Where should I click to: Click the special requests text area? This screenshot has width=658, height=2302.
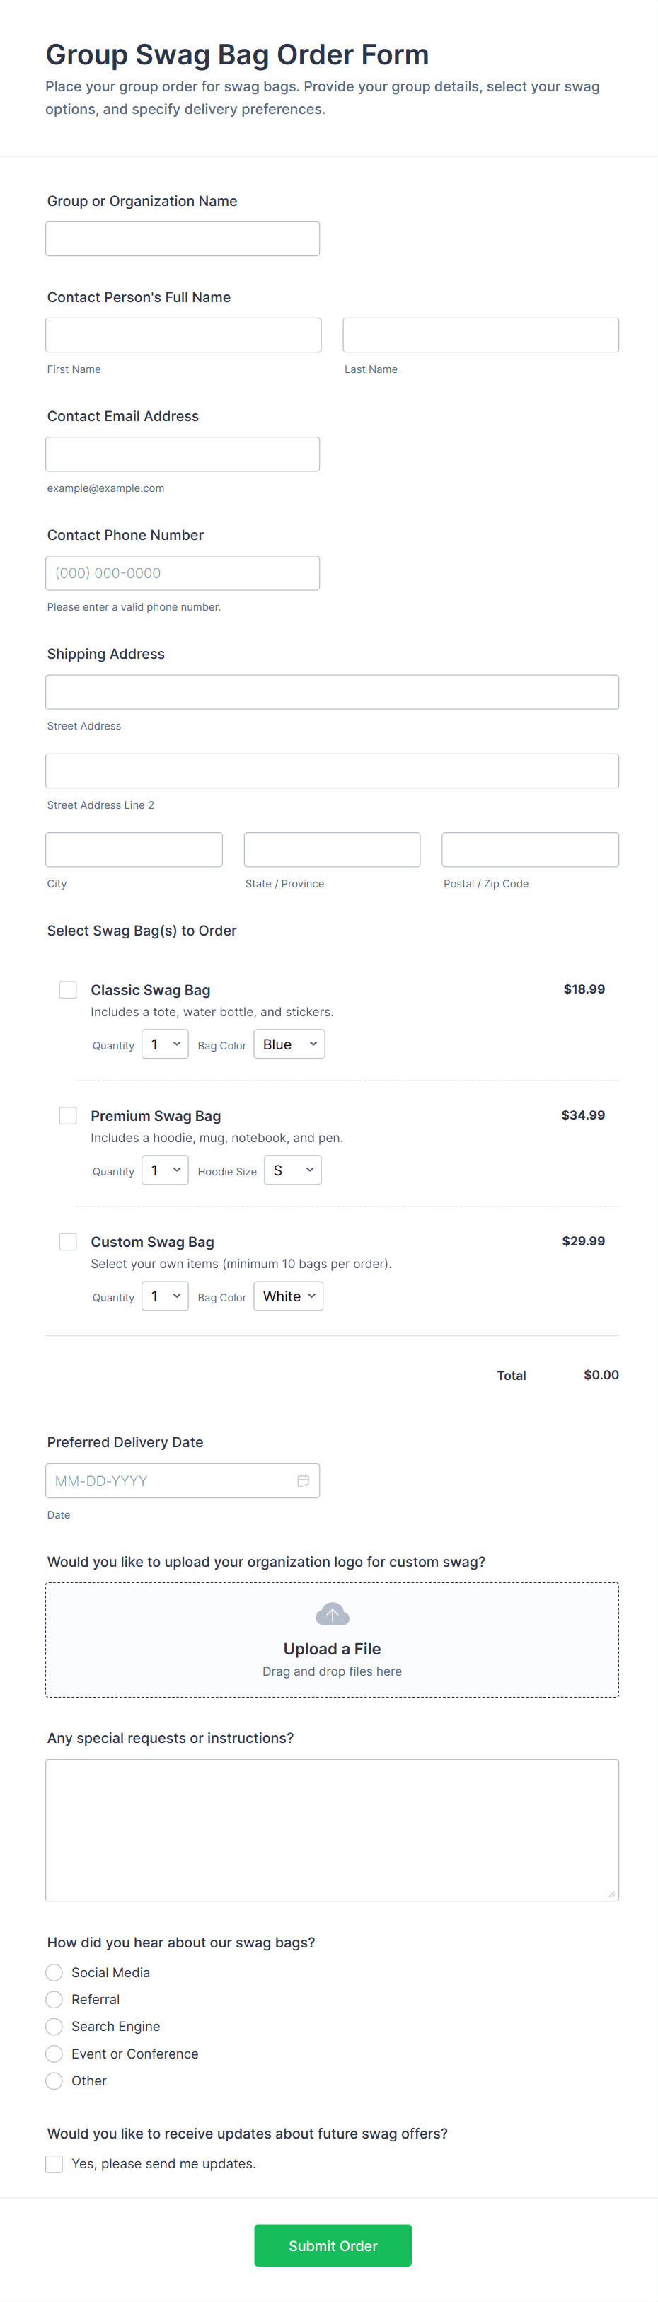[x=332, y=1829]
